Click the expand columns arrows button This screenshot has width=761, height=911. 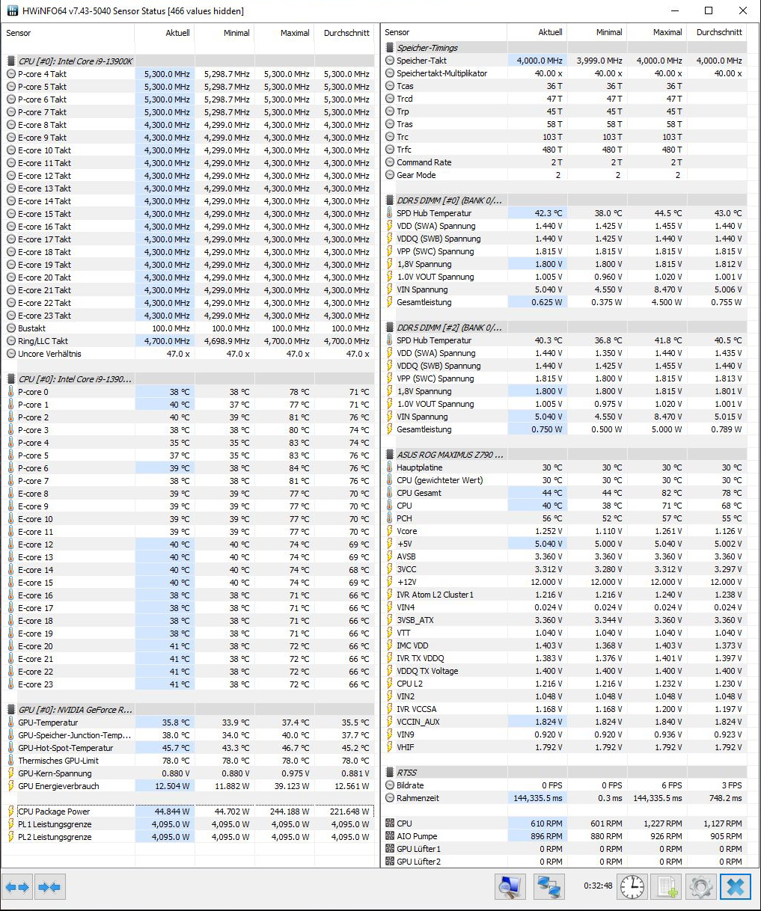(16, 887)
